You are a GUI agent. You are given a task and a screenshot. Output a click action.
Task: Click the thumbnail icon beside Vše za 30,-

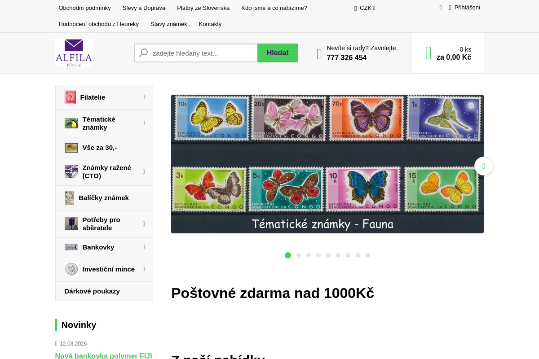point(71,148)
